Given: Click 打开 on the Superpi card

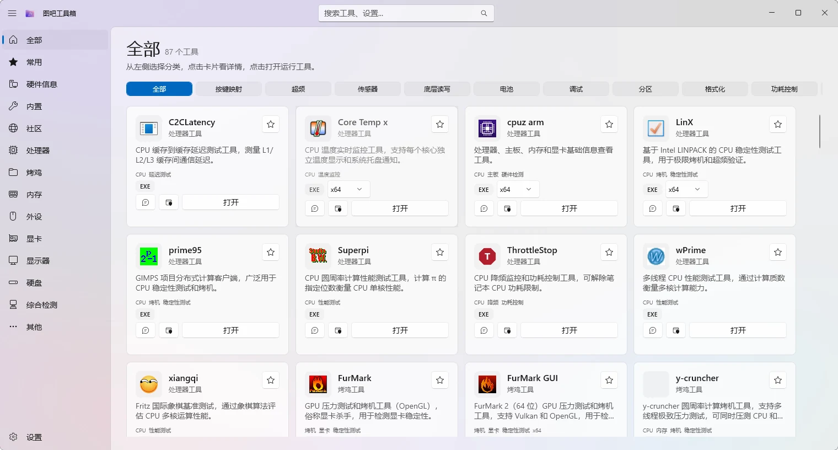Looking at the screenshot, I should 400,330.
